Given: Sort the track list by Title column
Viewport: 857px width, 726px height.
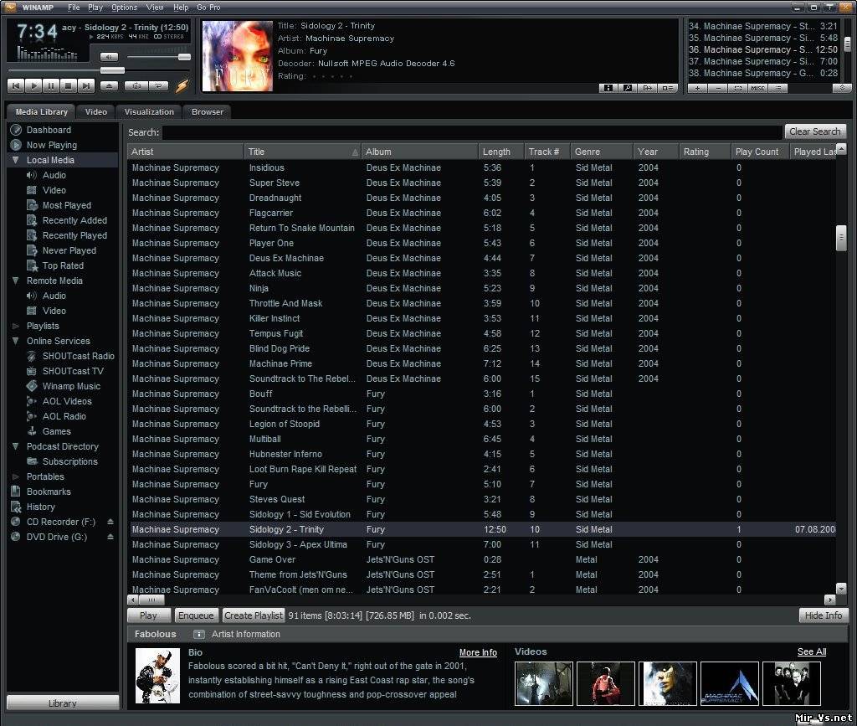Looking at the screenshot, I should (302, 152).
